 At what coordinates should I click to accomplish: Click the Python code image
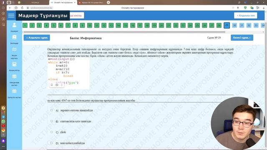68,73
